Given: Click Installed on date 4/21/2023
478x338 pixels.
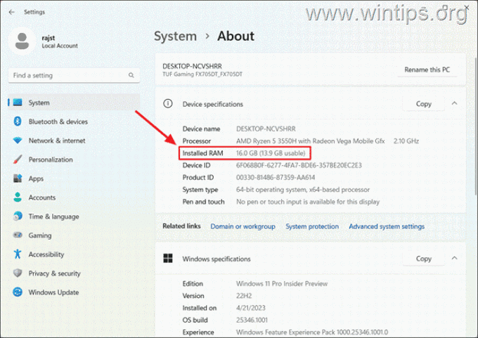Looking at the screenshot, I should coord(250,308).
